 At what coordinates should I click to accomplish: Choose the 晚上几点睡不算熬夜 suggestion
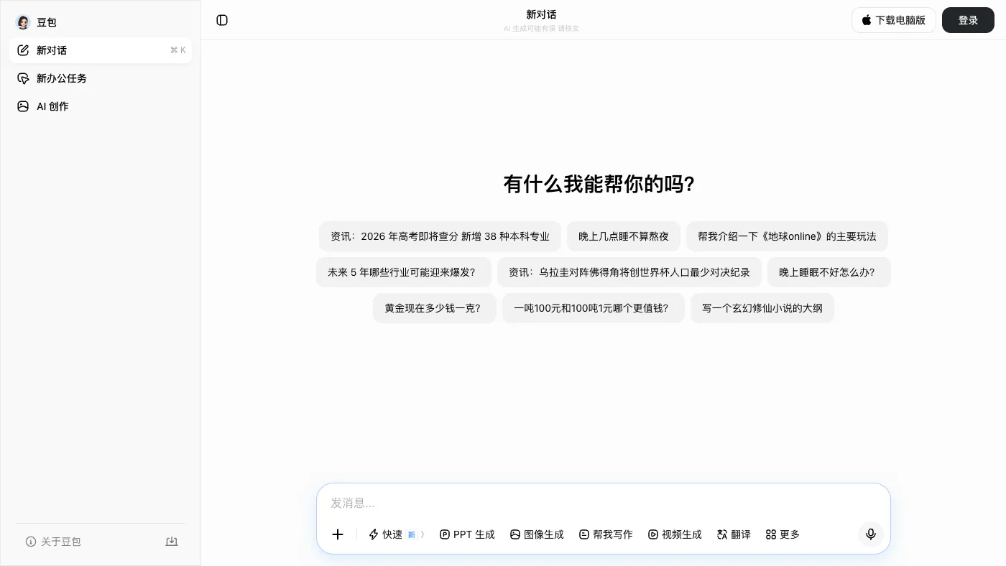pyautogui.click(x=624, y=236)
